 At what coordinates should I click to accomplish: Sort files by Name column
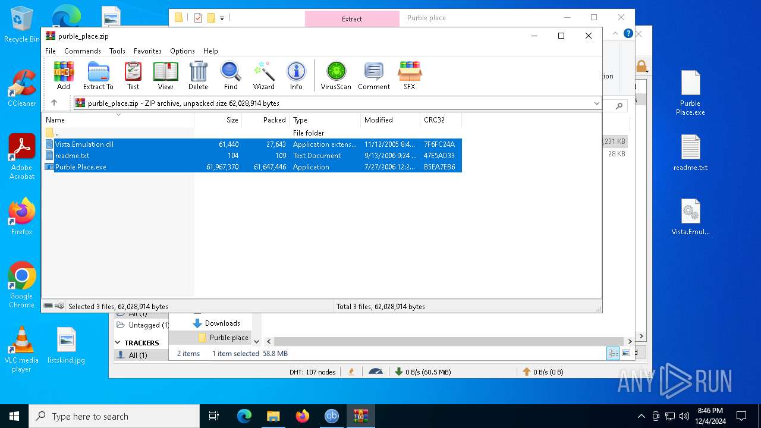[118, 120]
